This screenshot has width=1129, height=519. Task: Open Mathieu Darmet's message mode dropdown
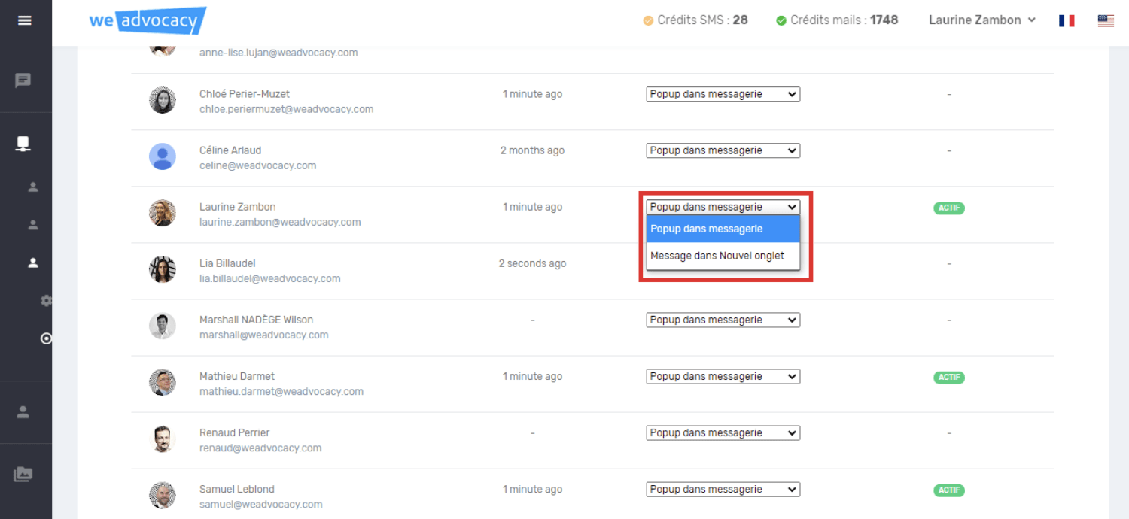pos(723,376)
